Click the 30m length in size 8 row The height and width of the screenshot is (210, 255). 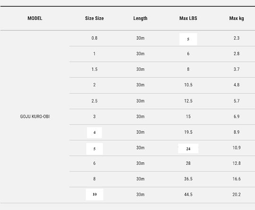point(140,179)
